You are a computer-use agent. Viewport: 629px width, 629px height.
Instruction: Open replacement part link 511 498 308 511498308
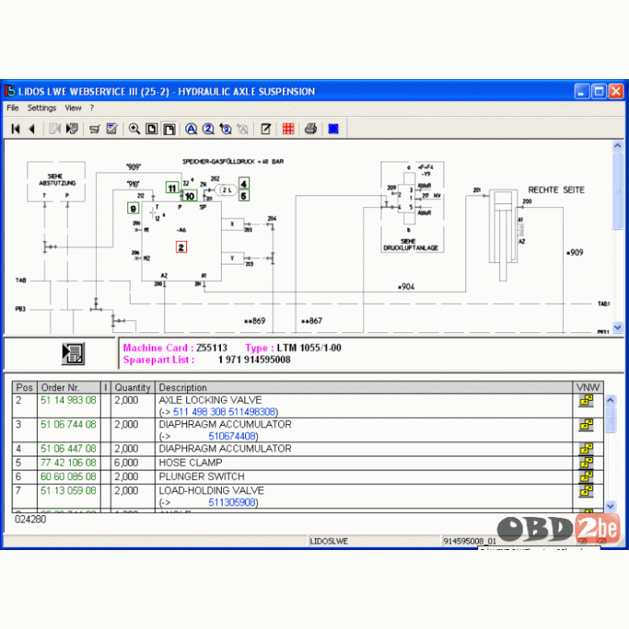coord(224,412)
